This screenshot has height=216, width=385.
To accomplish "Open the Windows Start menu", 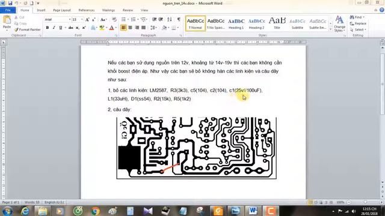I will [7, 211].
